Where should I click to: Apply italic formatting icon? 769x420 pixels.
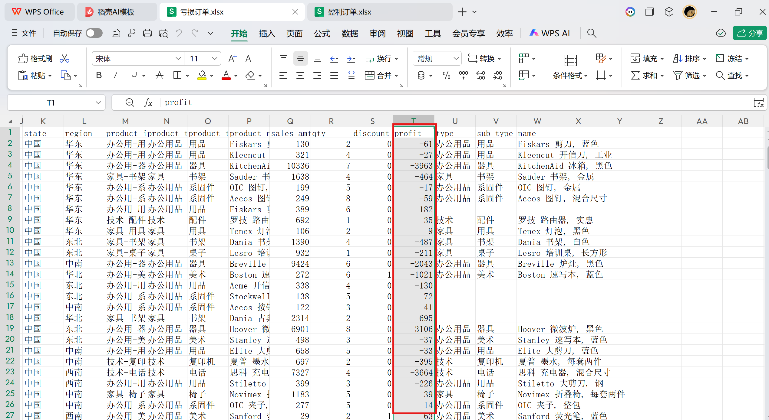[x=115, y=75]
